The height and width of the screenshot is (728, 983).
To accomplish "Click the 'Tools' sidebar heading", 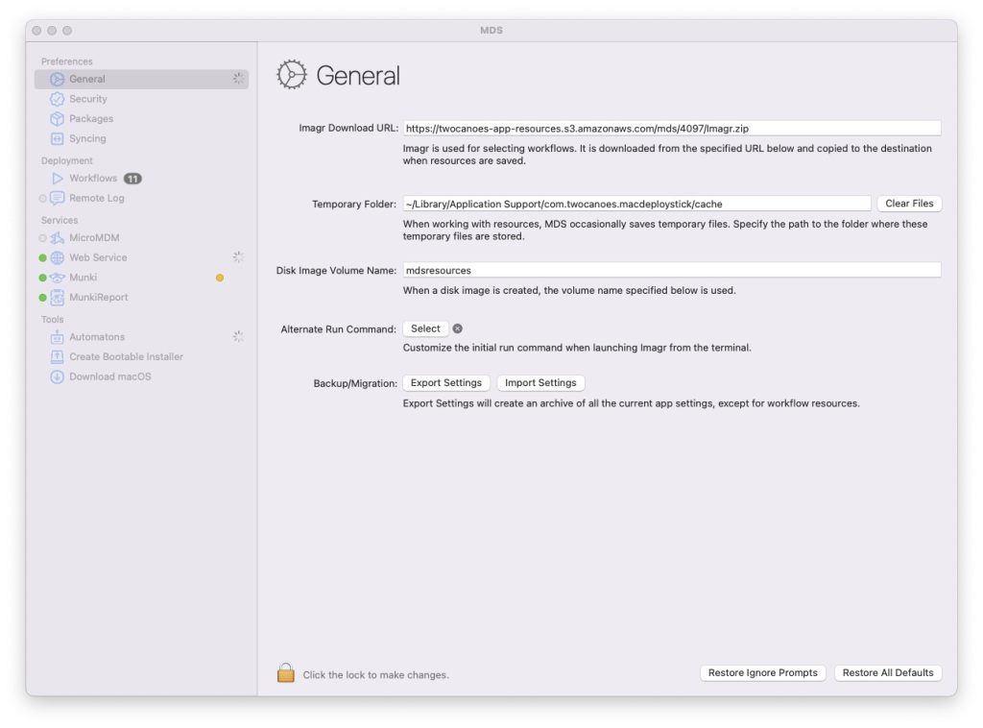I will point(52,320).
